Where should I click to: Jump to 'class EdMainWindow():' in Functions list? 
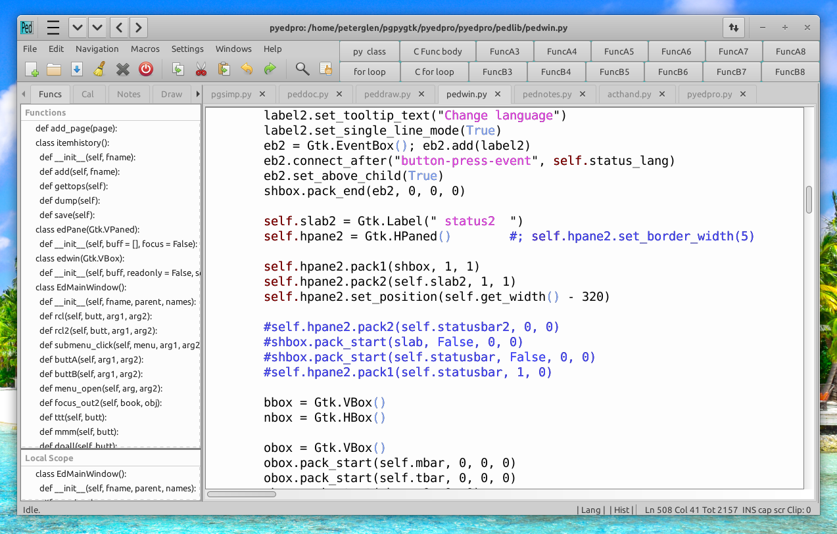tap(81, 287)
